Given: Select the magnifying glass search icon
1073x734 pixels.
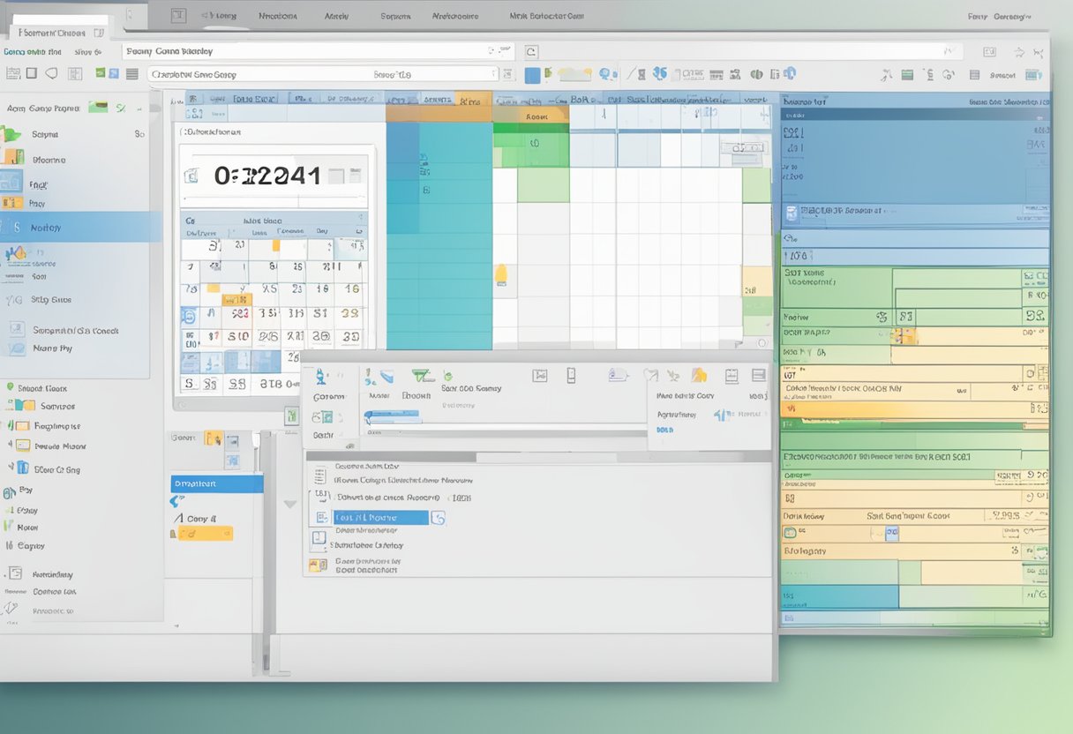Looking at the screenshot, I should click(x=532, y=51).
